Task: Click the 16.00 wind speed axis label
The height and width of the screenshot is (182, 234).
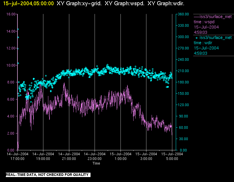Action: tap(11, 14)
